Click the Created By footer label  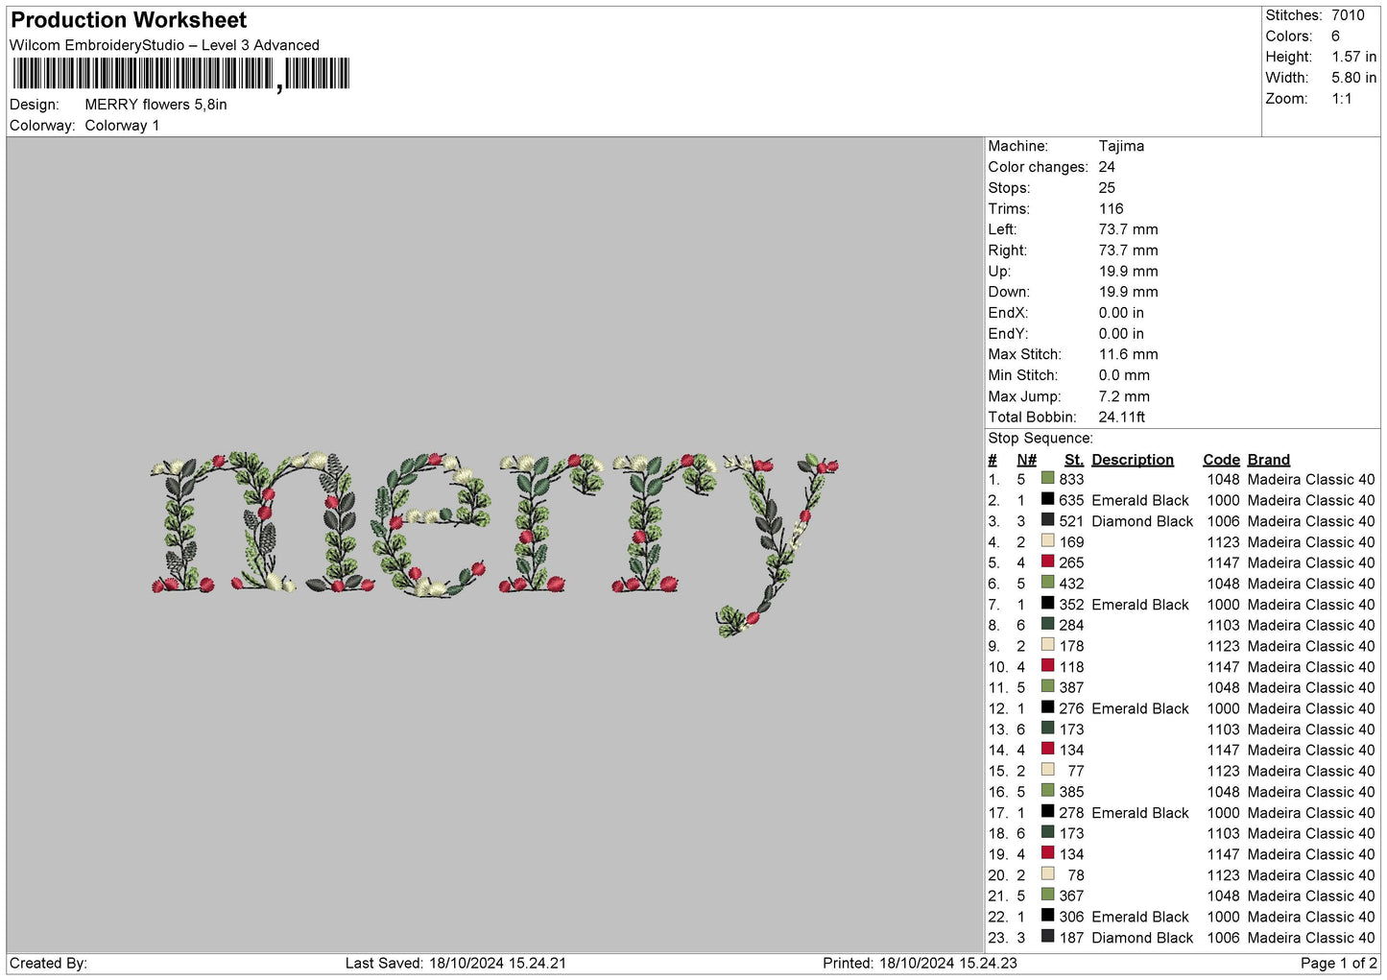[x=48, y=963]
